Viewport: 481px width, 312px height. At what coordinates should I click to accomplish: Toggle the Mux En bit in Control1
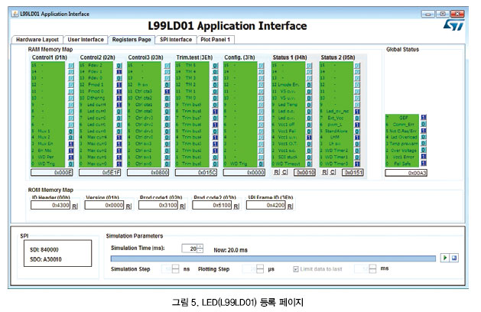point(71,144)
